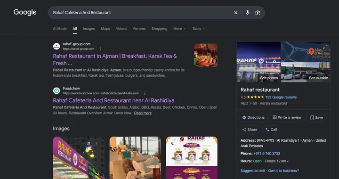This screenshot has height=179, width=339.
Task: Expand the Tools dropdown
Action: point(198,29)
